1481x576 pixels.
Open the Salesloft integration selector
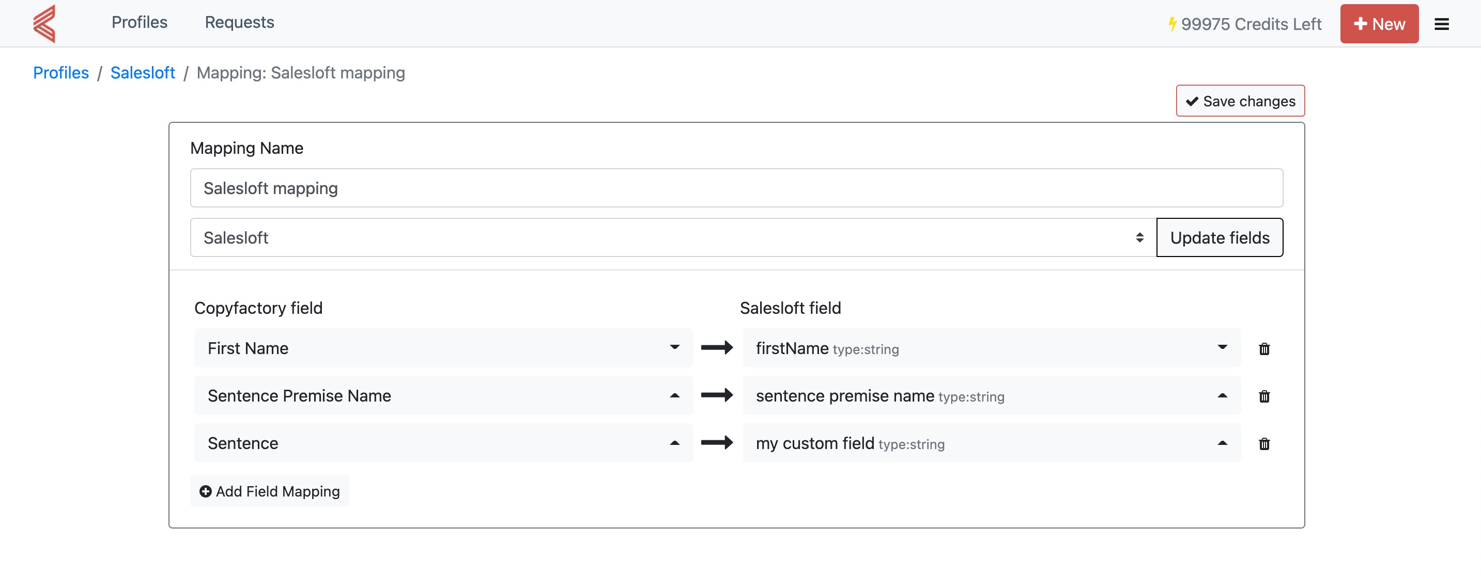673,238
